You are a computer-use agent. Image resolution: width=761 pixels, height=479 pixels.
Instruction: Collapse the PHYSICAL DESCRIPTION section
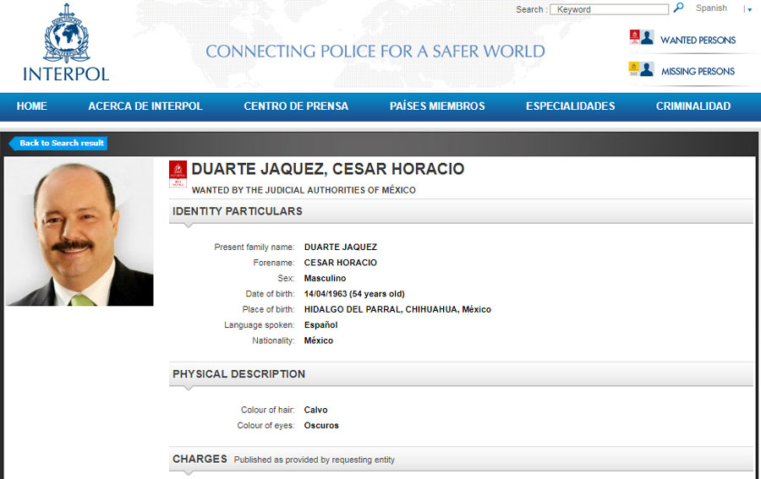(461, 373)
